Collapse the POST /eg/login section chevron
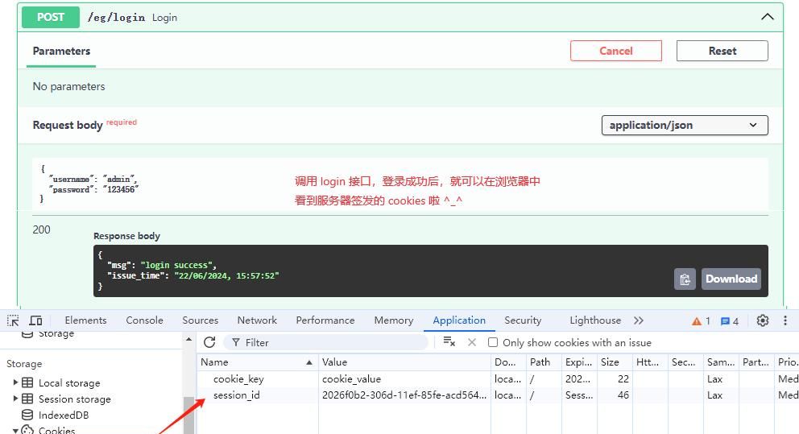 coord(767,17)
